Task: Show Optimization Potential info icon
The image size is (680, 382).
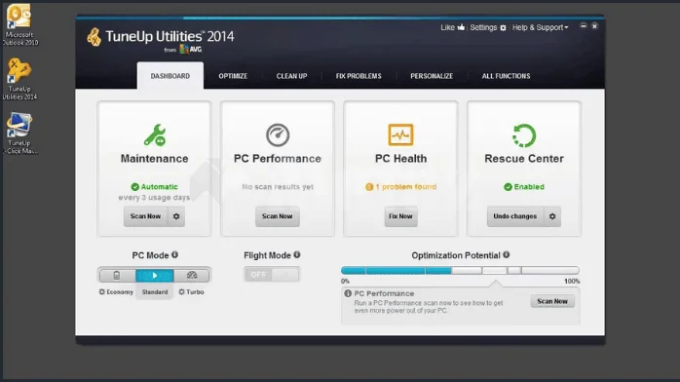Action: pyautogui.click(x=506, y=255)
